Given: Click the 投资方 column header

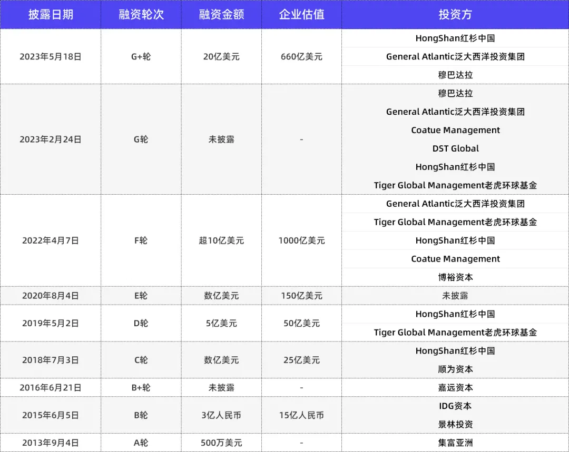Looking at the screenshot, I should pyautogui.click(x=455, y=15).
